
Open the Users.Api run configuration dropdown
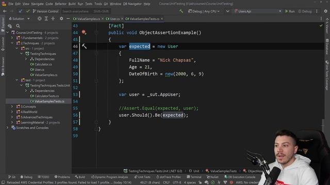click(x=258, y=11)
